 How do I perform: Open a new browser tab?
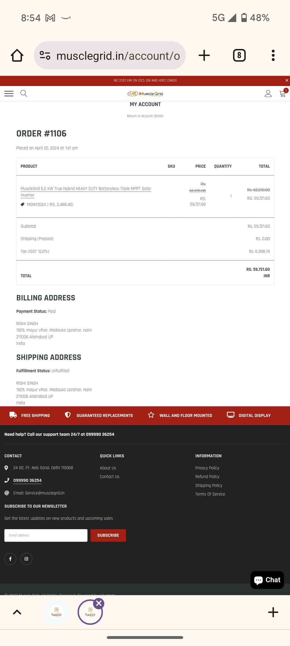coord(204,55)
